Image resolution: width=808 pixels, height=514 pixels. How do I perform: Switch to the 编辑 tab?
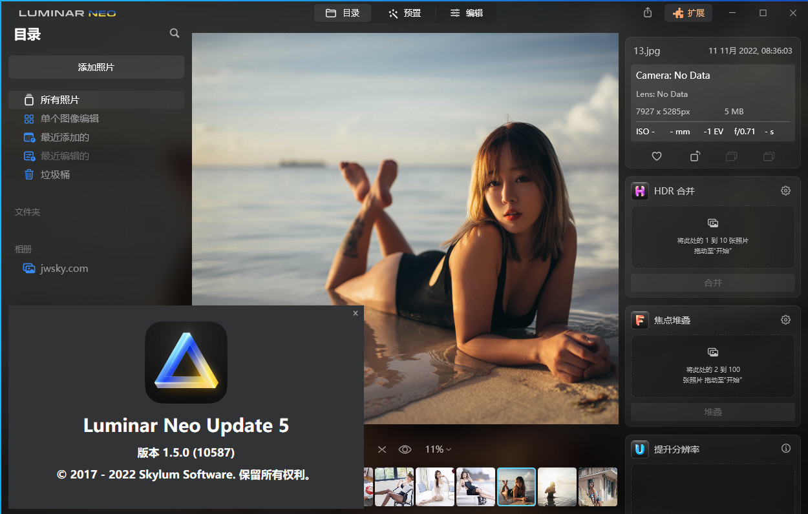click(x=465, y=12)
